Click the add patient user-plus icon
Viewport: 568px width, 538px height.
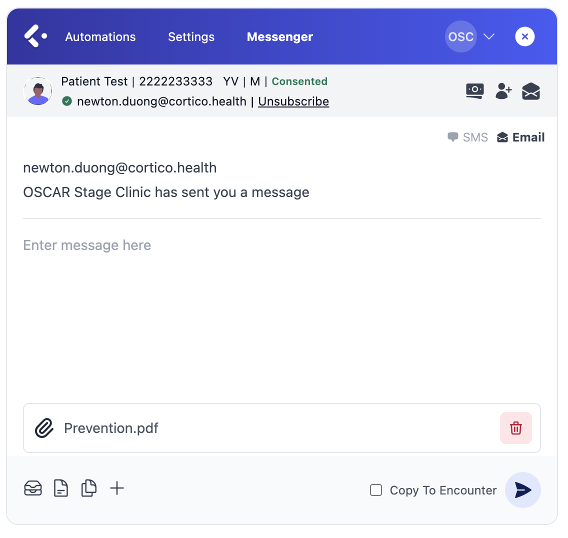click(x=503, y=91)
